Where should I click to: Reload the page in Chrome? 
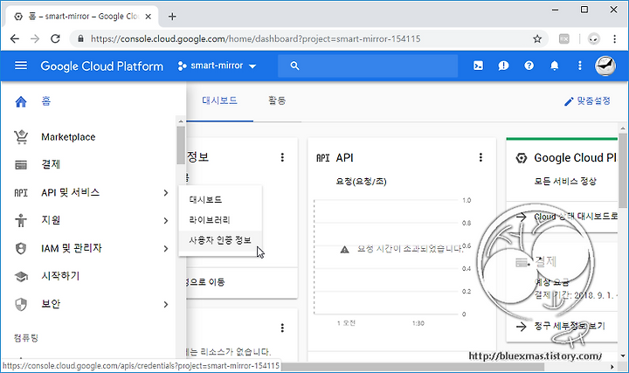pos(55,39)
